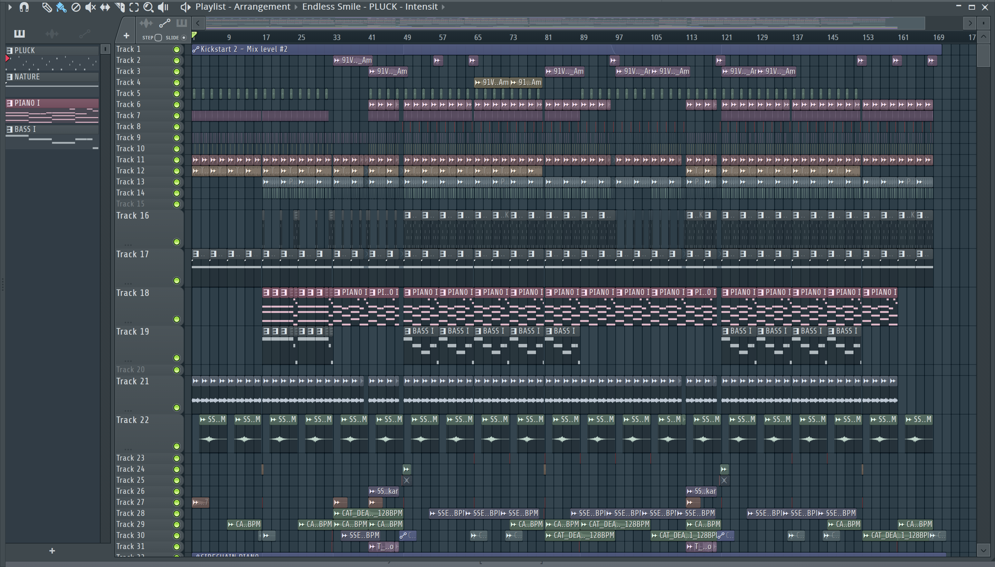
Task: Toggle mute LED on Track 15
Action: point(177,204)
